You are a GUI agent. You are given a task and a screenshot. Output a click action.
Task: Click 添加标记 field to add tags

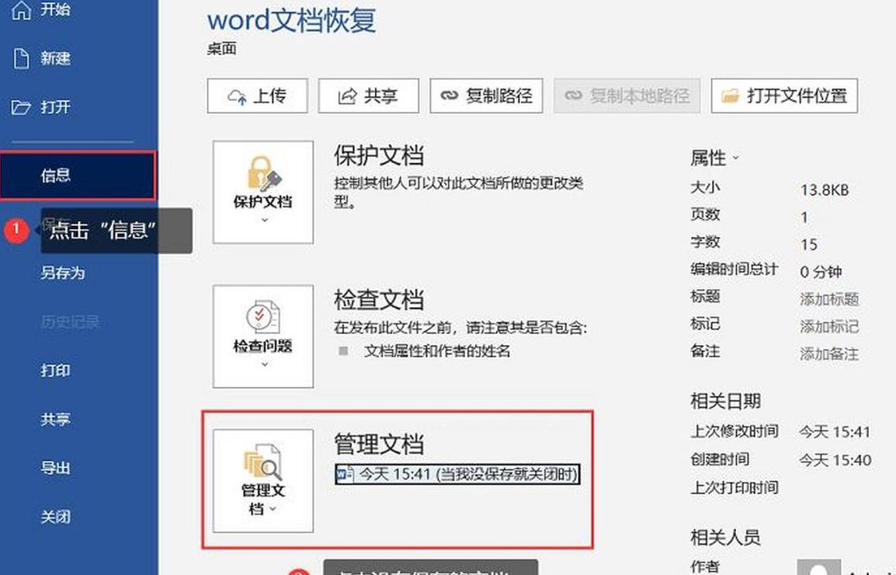point(828,326)
